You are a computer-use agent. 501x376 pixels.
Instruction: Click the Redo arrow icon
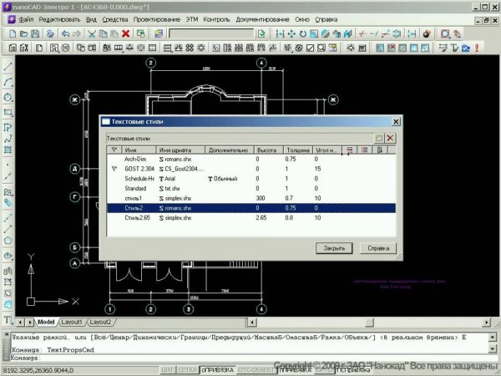point(77,33)
